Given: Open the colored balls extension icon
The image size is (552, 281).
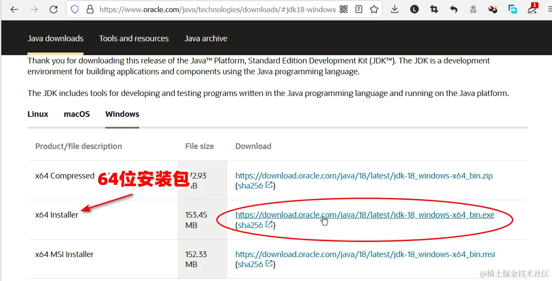Looking at the screenshot, I should point(492,9).
